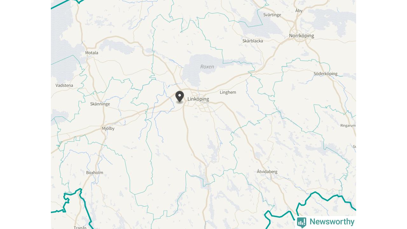Select the Åby label
Image resolution: width=407 pixels, height=229 pixels.
(x=299, y=10)
